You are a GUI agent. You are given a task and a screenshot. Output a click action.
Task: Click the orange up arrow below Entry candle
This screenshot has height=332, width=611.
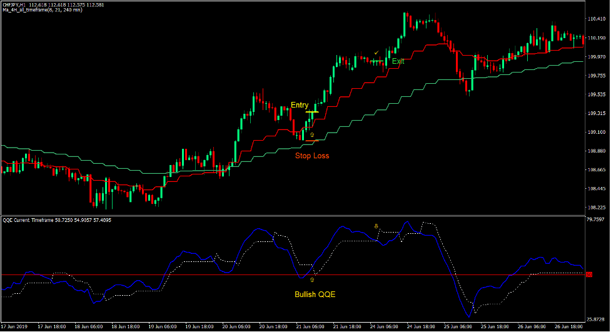point(312,135)
